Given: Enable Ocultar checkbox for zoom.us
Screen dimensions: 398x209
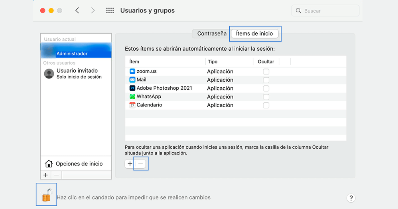Looking at the screenshot, I should (266, 72).
